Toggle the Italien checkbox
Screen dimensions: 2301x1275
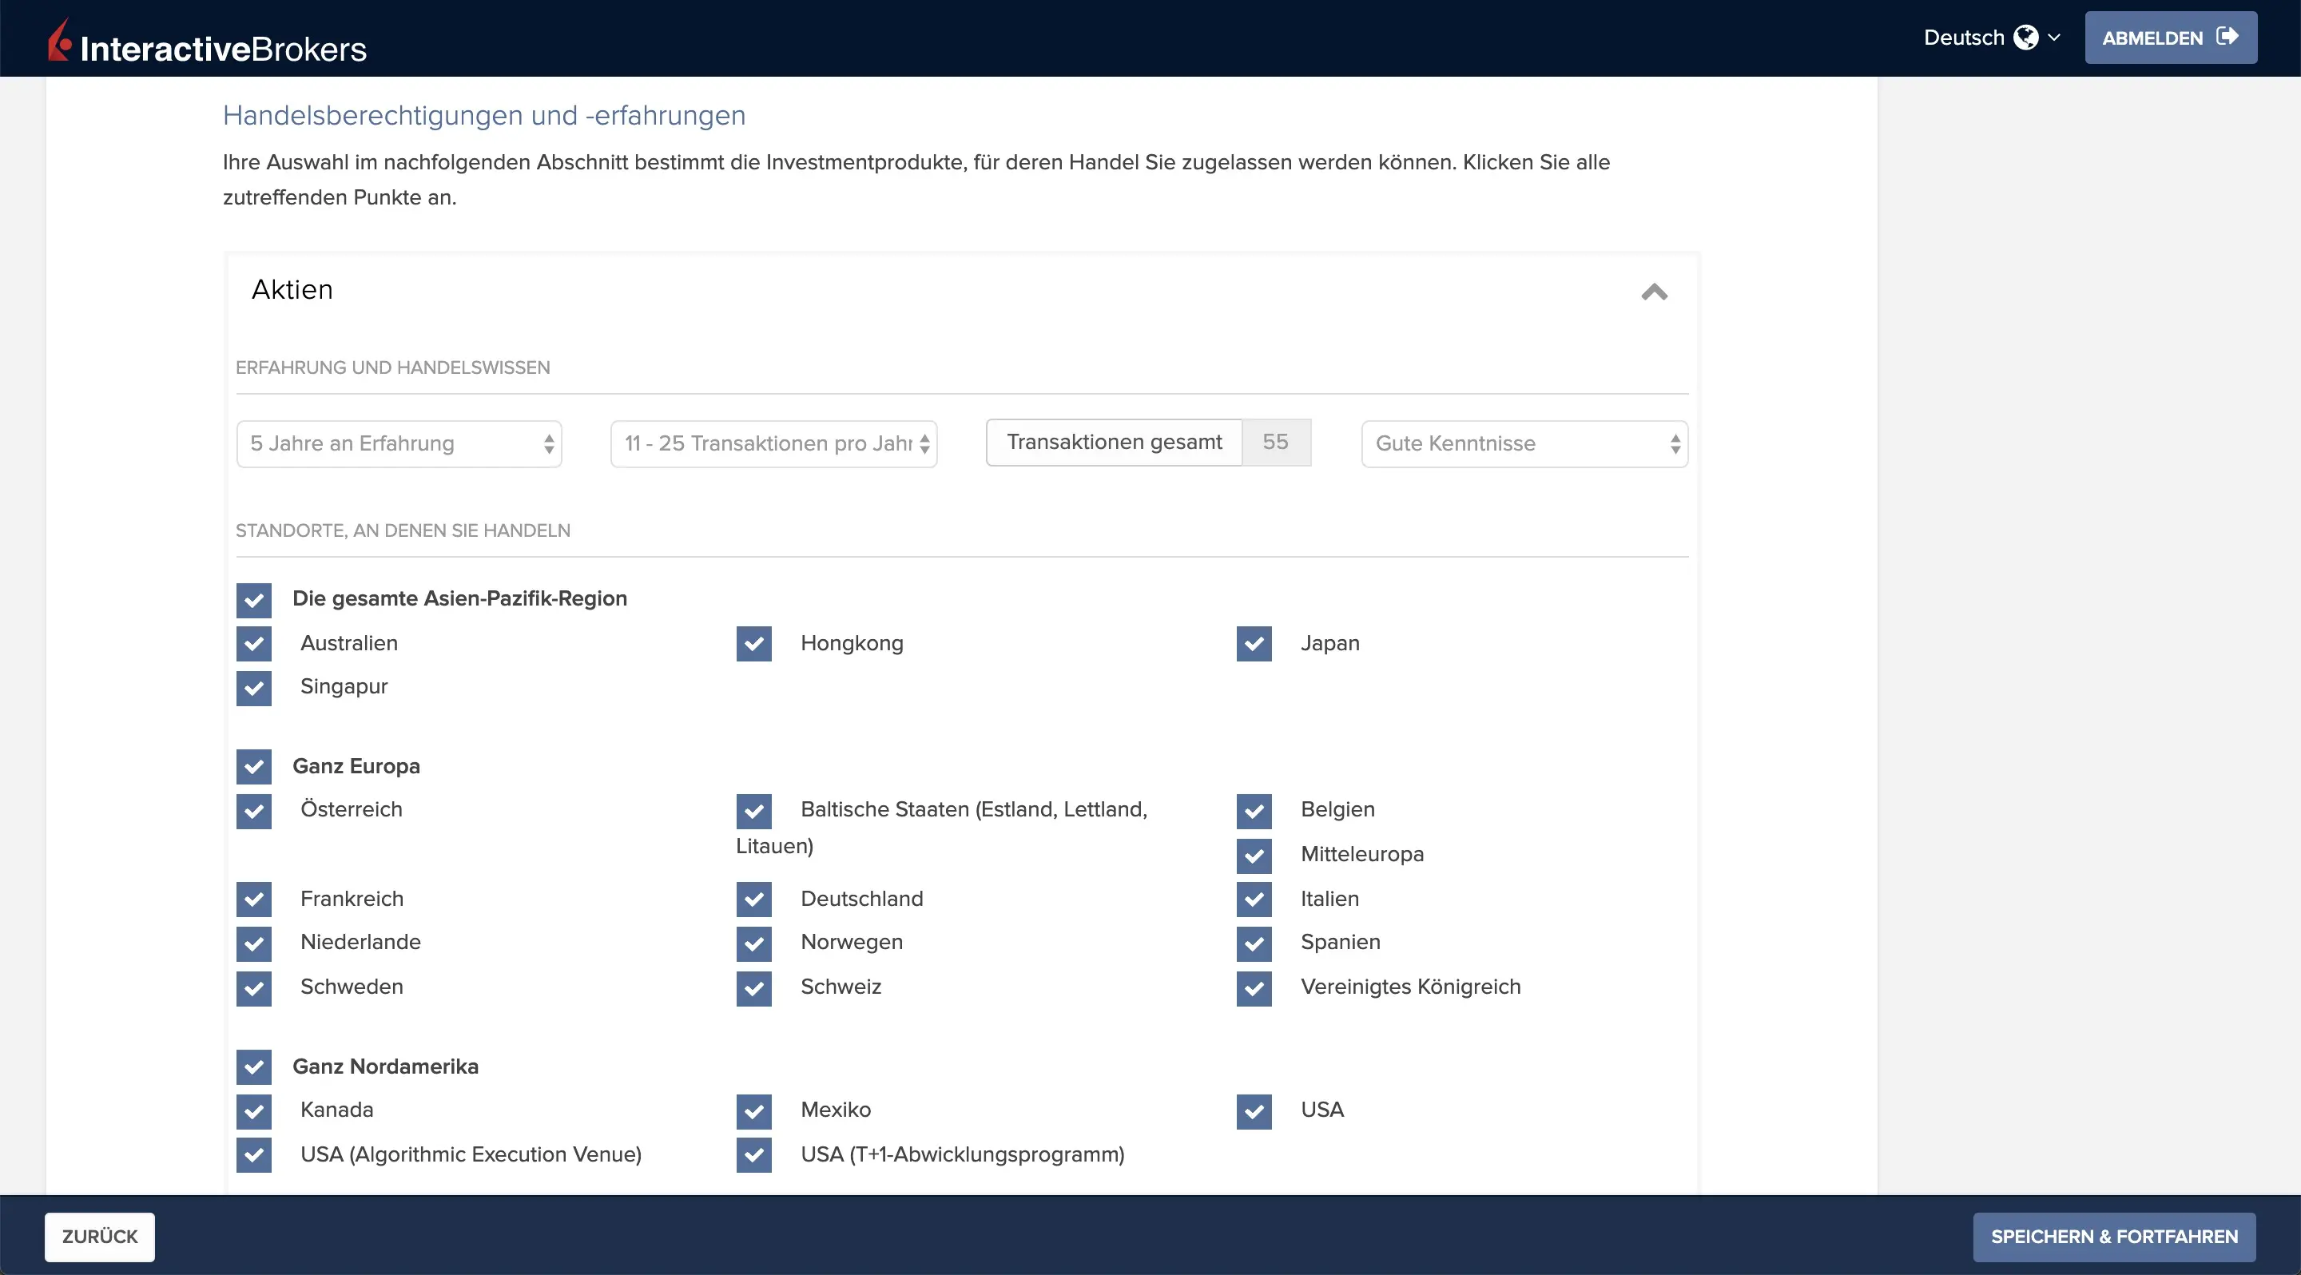click(x=1254, y=900)
